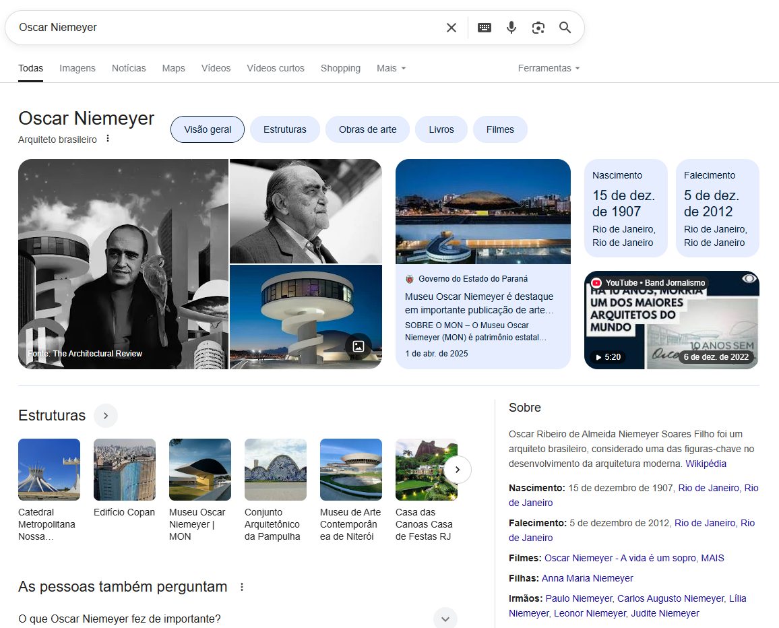Select the Livros chip
The image size is (779, 628).
click(441, 129)
